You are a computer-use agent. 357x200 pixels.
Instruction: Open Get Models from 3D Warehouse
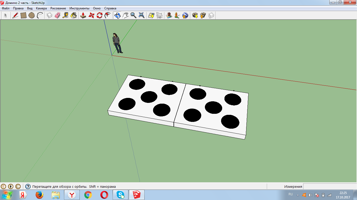point(195,16)
